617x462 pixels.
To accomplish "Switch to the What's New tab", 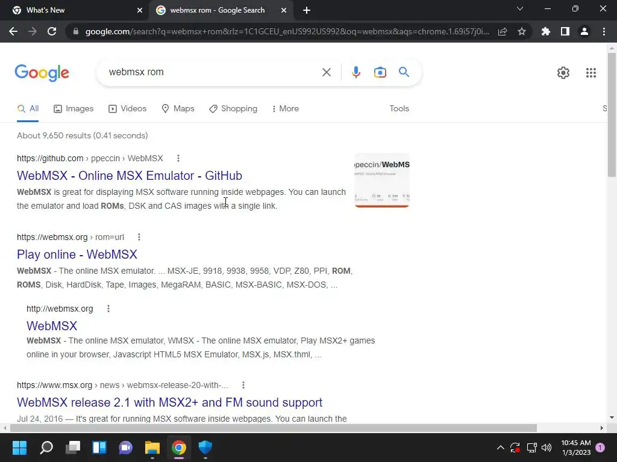I will 75,10.
